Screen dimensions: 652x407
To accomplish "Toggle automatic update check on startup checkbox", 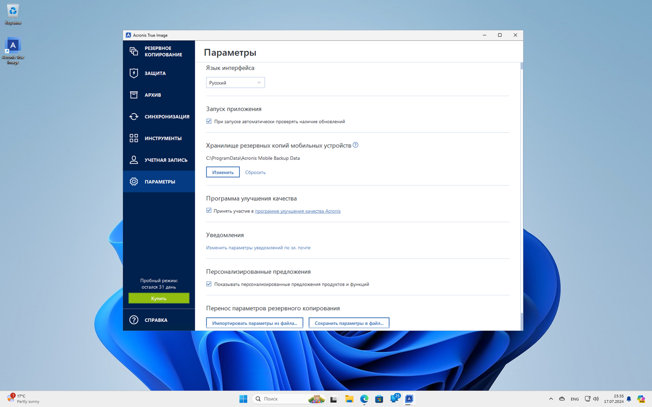I will point(209,122).
